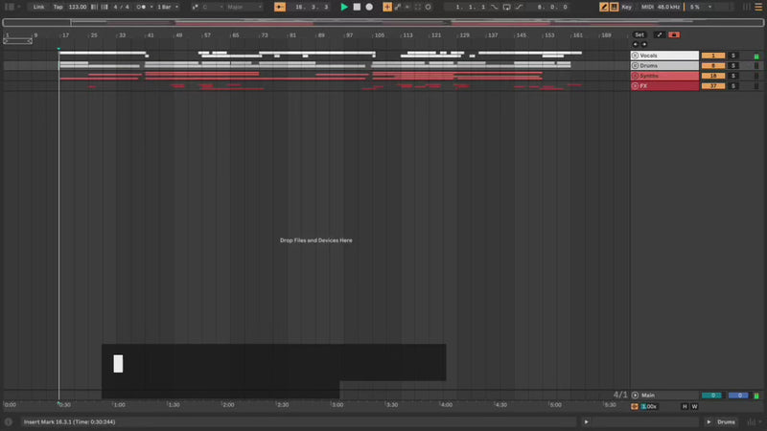This screenshot has width=767, height=431.
Task: Enable Draw Mode pencil icon
Action: [x=604, y=7]
